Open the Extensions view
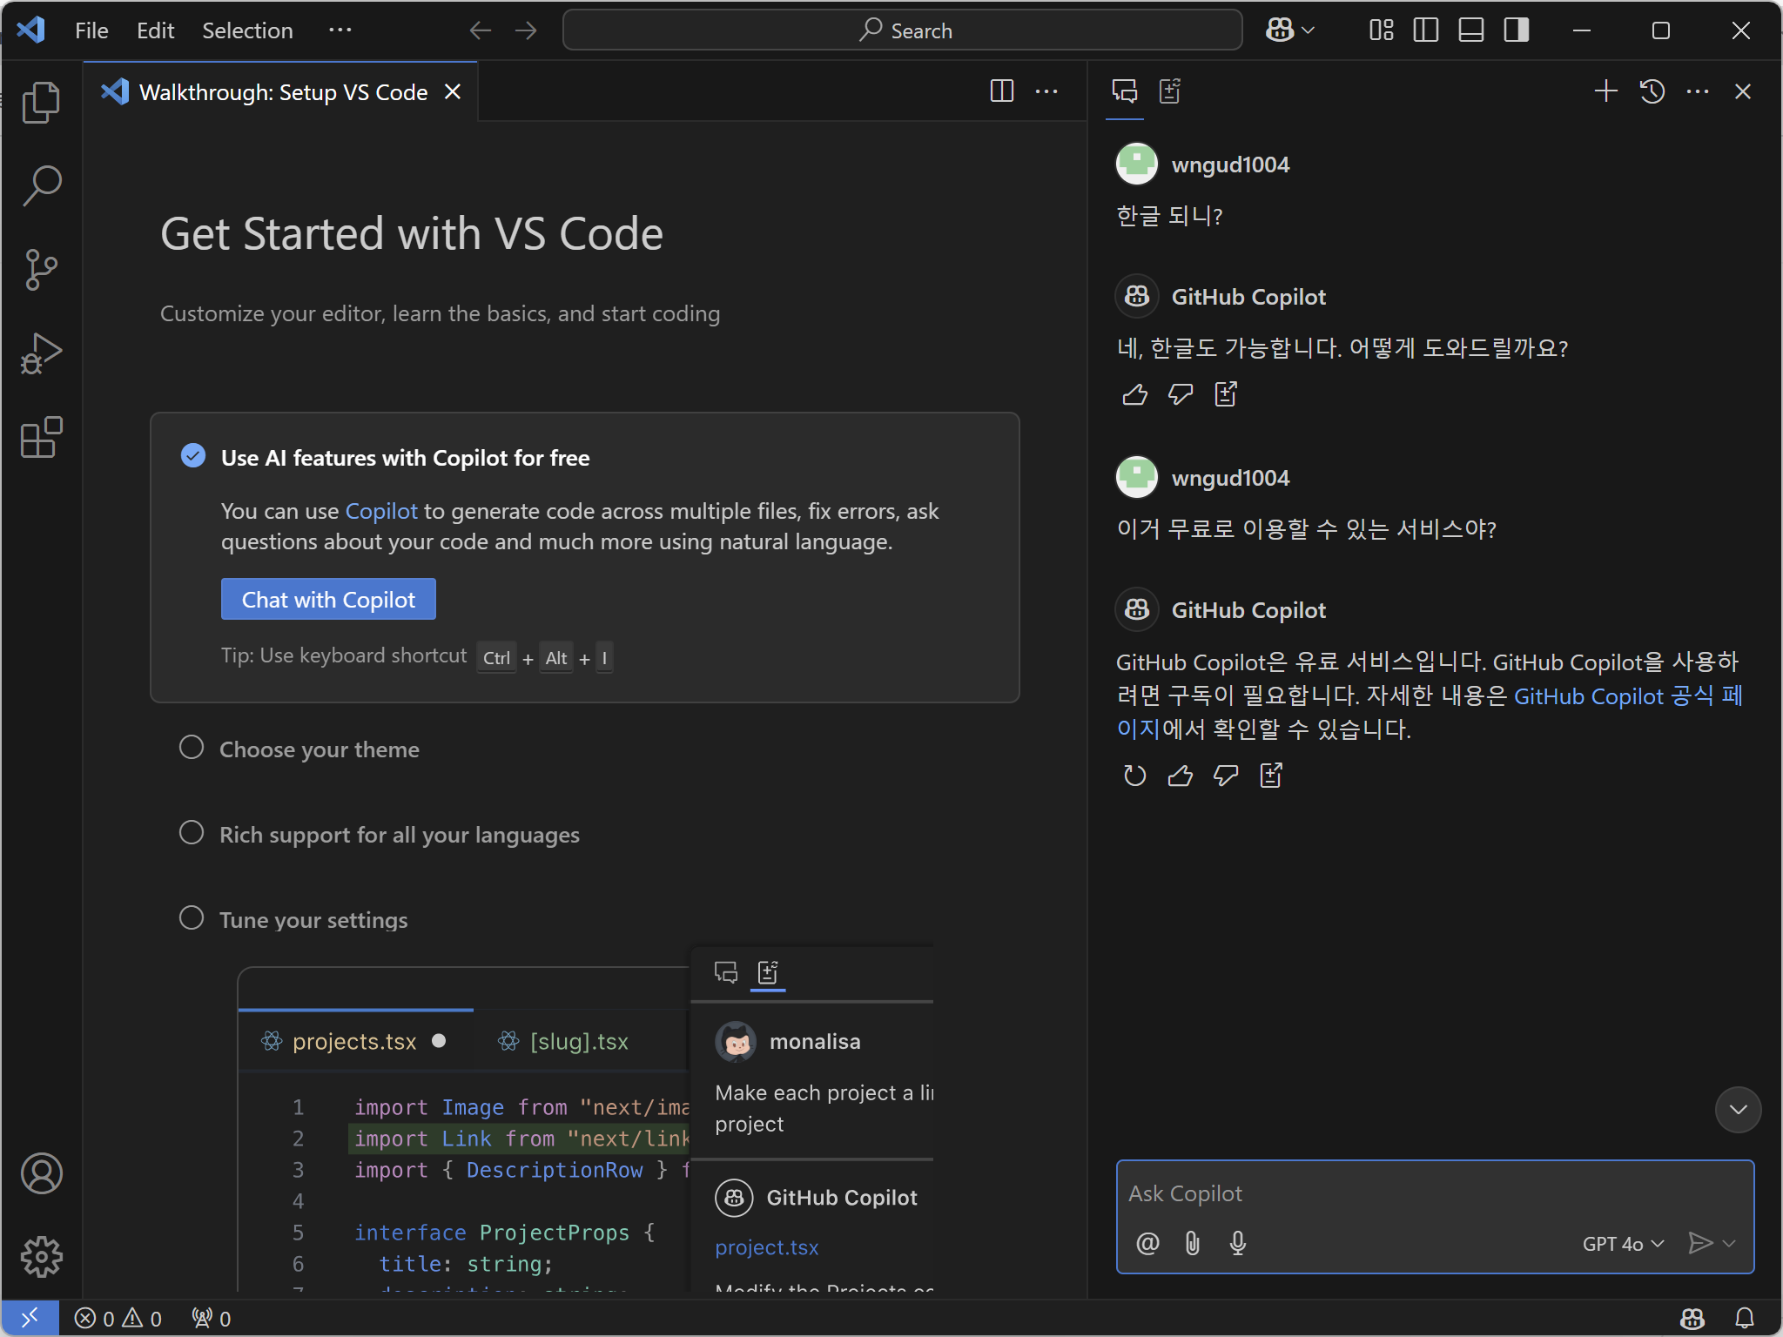Viewport: 1783px width, 1337px height. [41, 437]
